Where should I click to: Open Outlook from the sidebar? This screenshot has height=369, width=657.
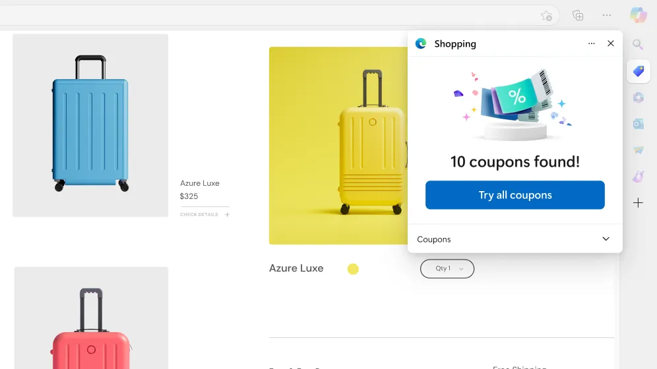point(638,124)
